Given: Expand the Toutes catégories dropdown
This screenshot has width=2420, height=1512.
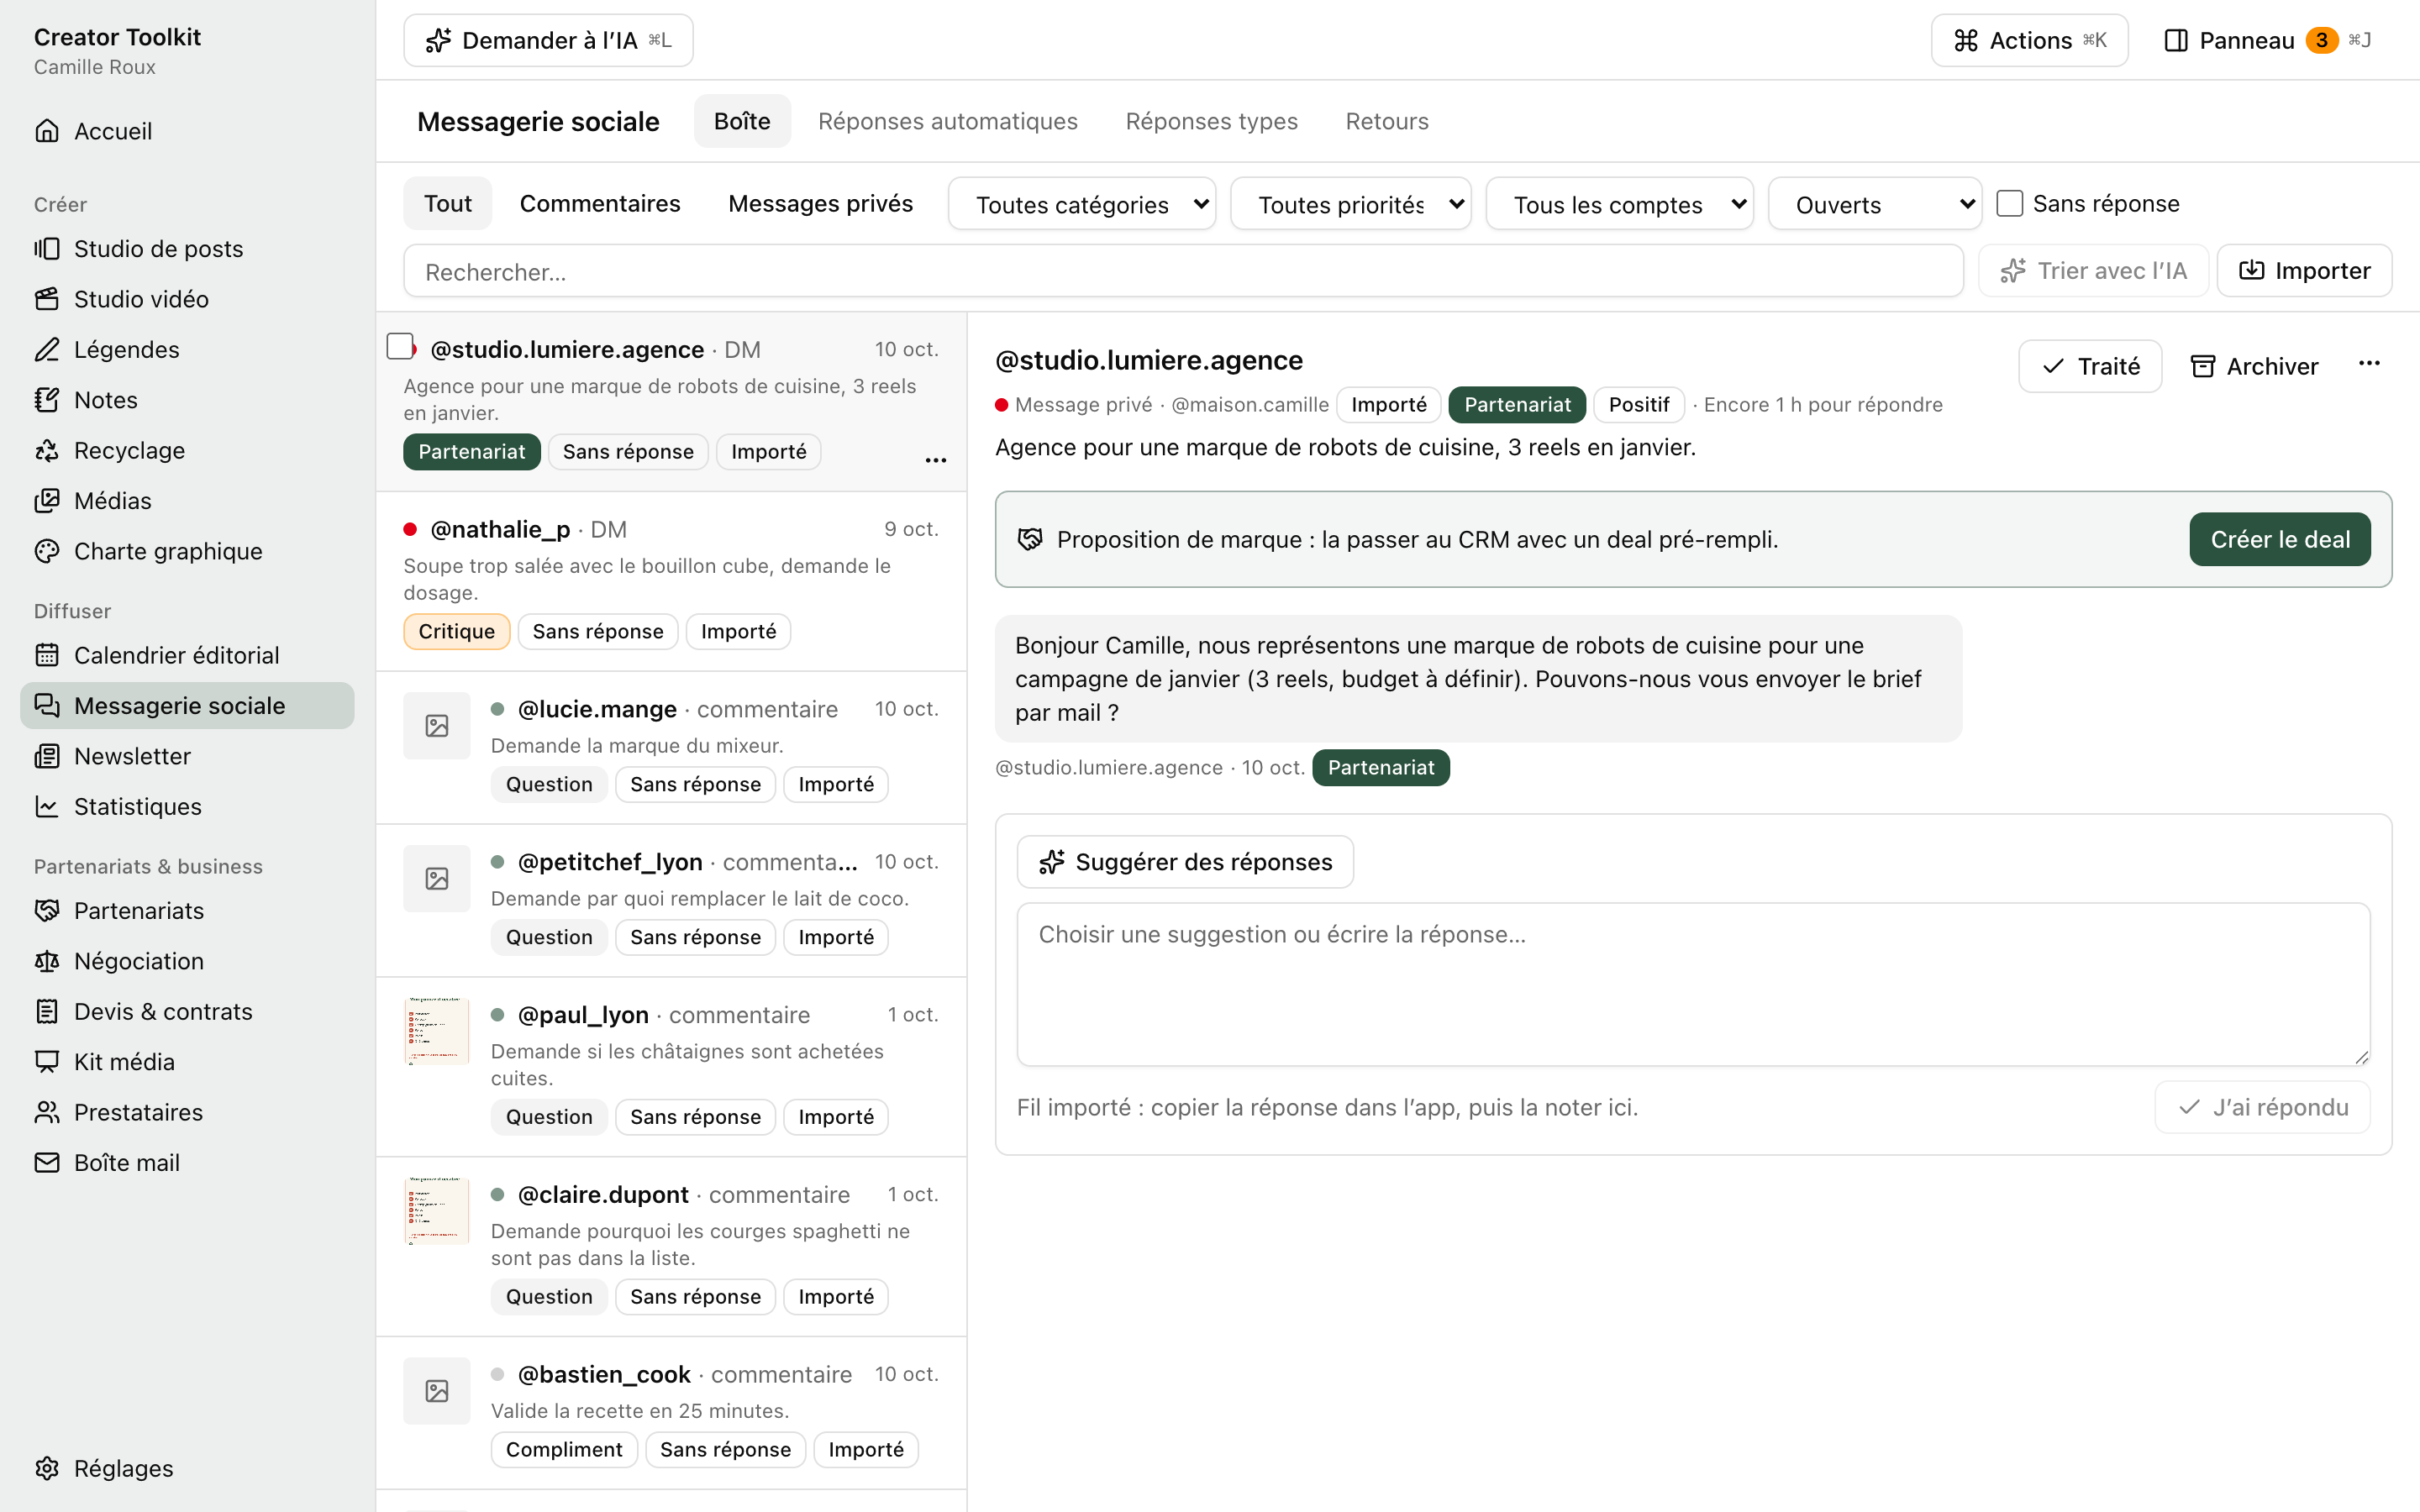Looking at the screenshot, I should (1081, 204).
